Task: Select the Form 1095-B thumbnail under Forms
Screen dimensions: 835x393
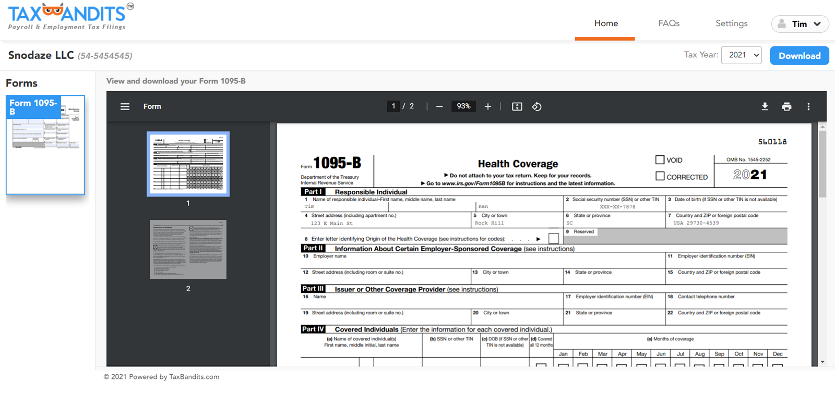Action: click(45, 145)
